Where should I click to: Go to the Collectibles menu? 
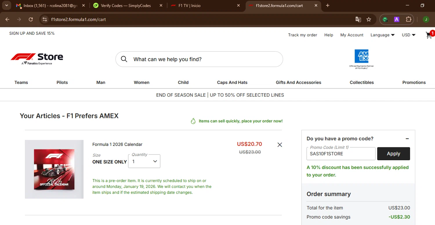362,82
